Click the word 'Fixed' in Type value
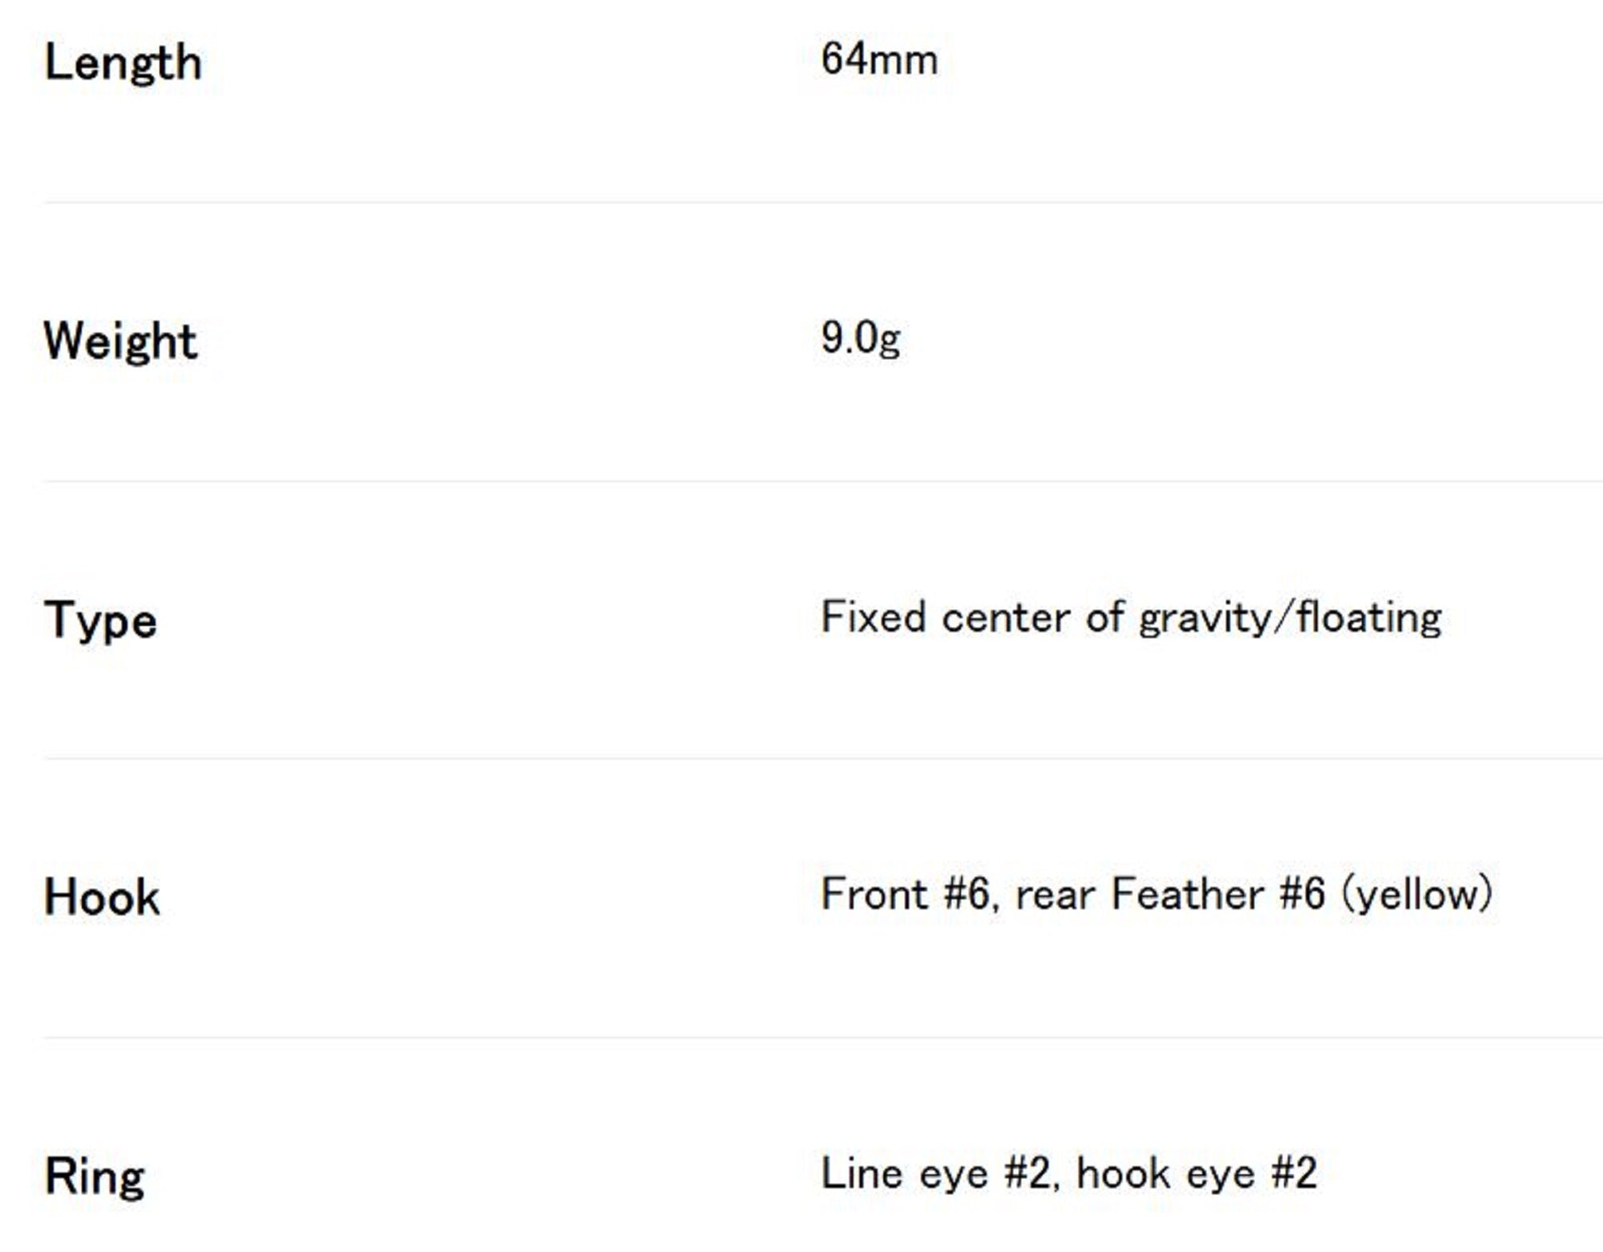Screen dimensions: 1603x1252 (873, 617)
